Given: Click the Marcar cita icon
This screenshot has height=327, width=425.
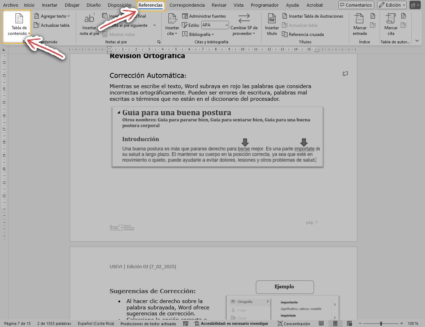Looking at the screenshot, I should click(390, 19).
